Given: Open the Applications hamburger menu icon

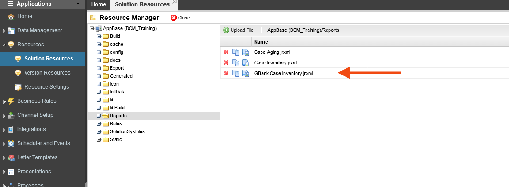Looking at the screenshot, I should (x=11, y=4).
